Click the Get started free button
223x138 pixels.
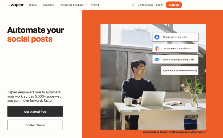(x=35, y=112)
